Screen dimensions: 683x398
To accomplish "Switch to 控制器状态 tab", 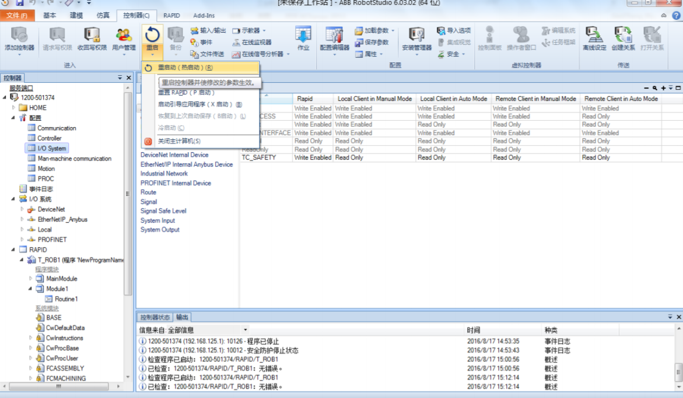I will [155, 317].
